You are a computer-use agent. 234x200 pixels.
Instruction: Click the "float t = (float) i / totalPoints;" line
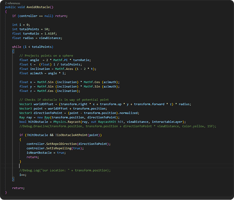coord(51,65)
